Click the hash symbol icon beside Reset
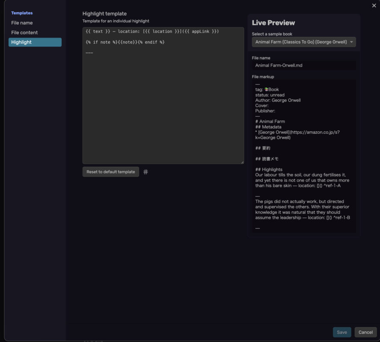Image resolution: width=380 pixels, height=342 pixels. (145, 172)
